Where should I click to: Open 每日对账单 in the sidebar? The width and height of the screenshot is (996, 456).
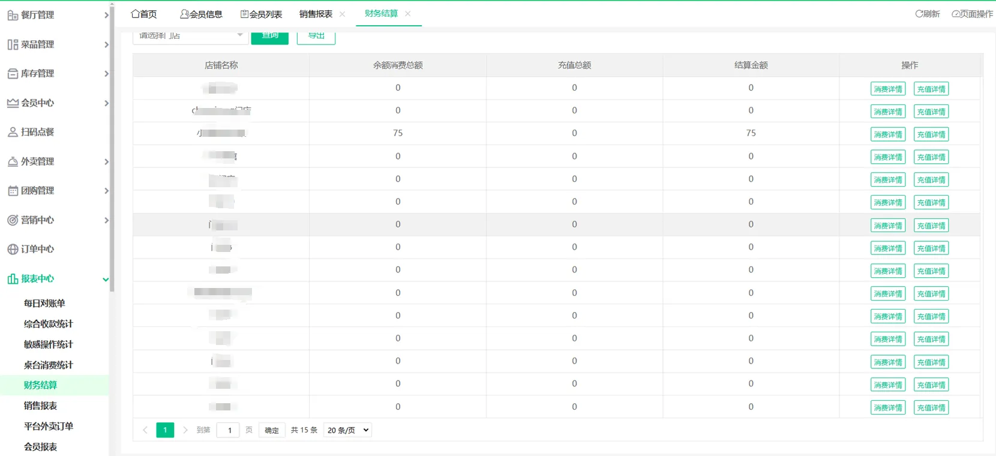pos(44,304)
